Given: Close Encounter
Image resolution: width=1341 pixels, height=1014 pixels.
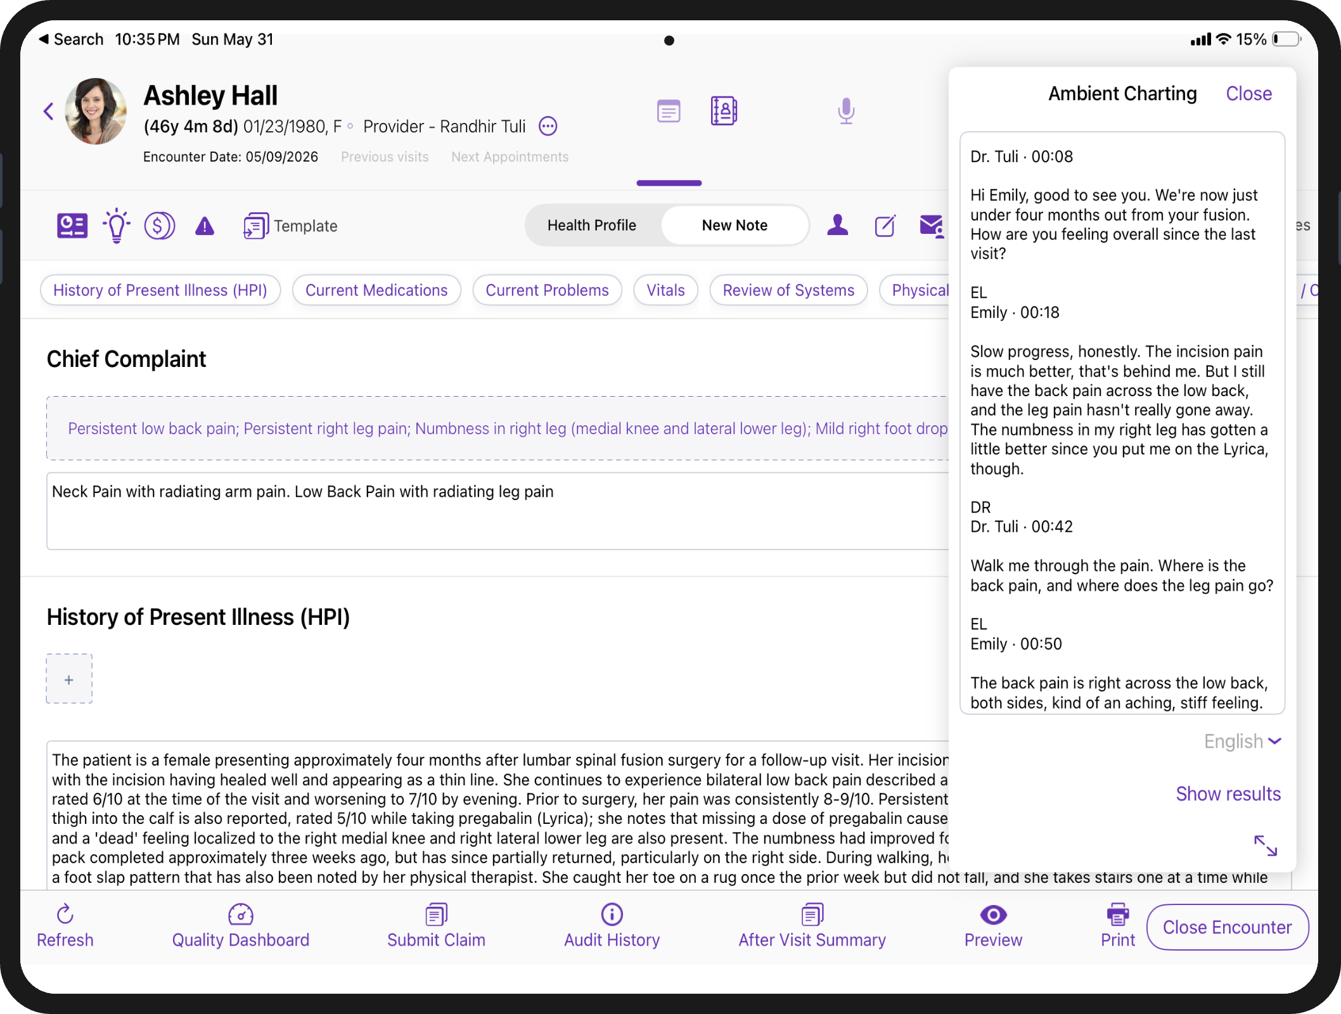Looking at the screenshot, I should [1228, 927].
